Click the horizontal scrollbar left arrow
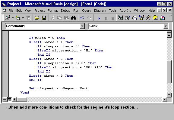 click(14, 100)
